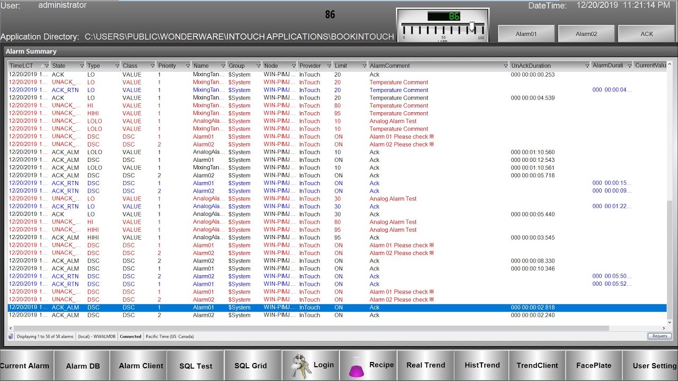678x381 pixels.
Task: Click the Alarm01 button
Action: (526, 33)
